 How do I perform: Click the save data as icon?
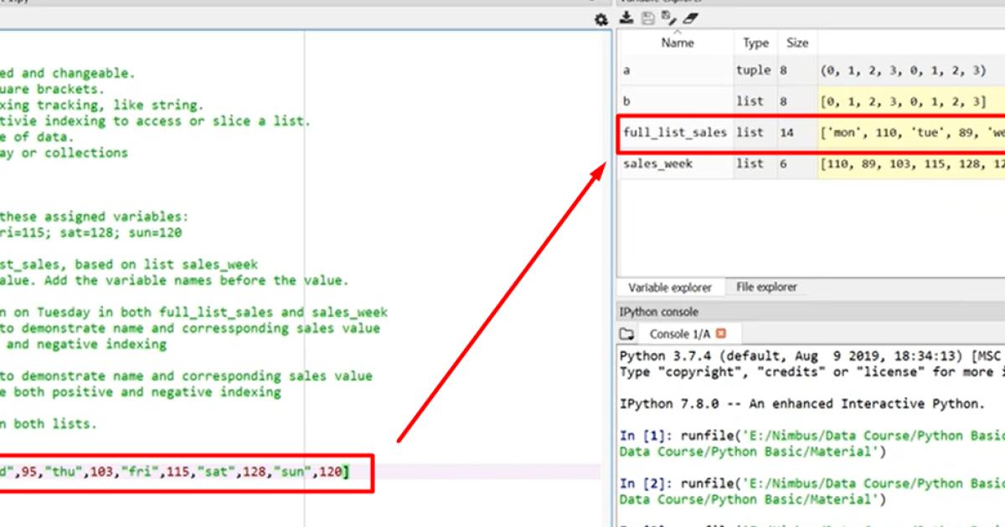668,18
